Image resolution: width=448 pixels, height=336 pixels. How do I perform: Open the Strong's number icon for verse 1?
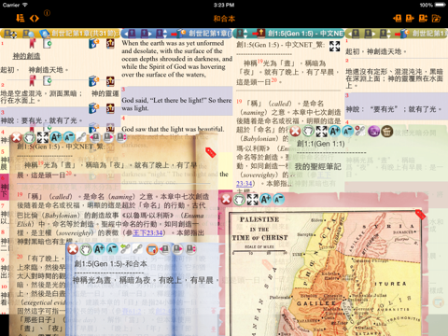click(110, 44)
